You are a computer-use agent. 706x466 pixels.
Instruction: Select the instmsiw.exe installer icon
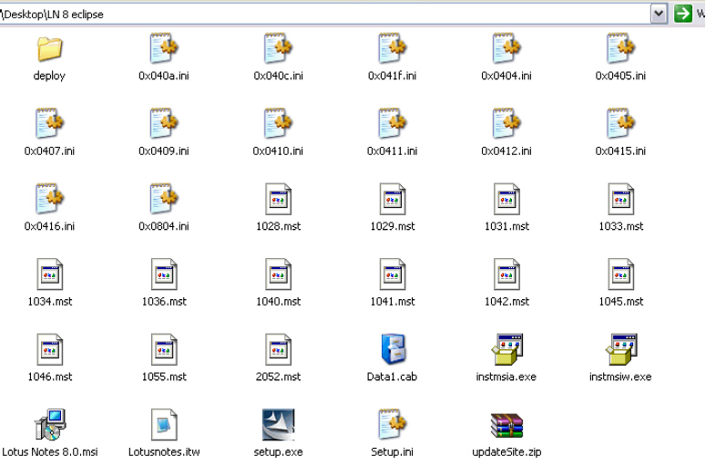pos(621,348)
